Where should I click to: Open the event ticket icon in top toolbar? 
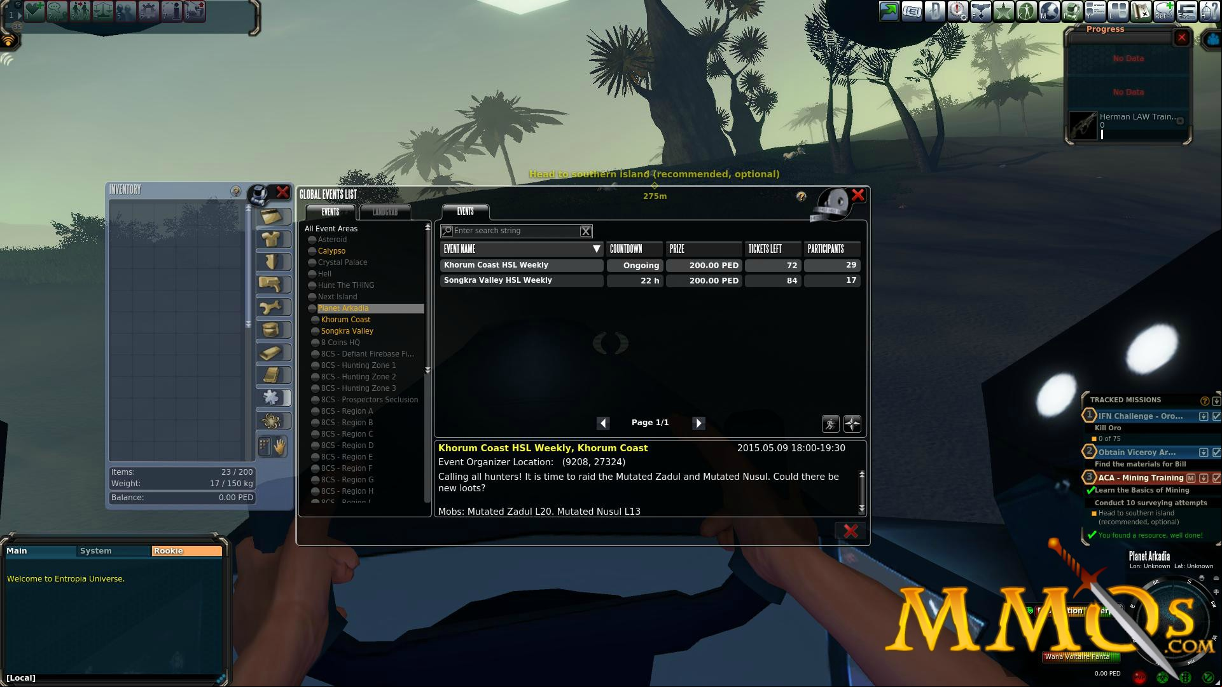click(912, 11)
